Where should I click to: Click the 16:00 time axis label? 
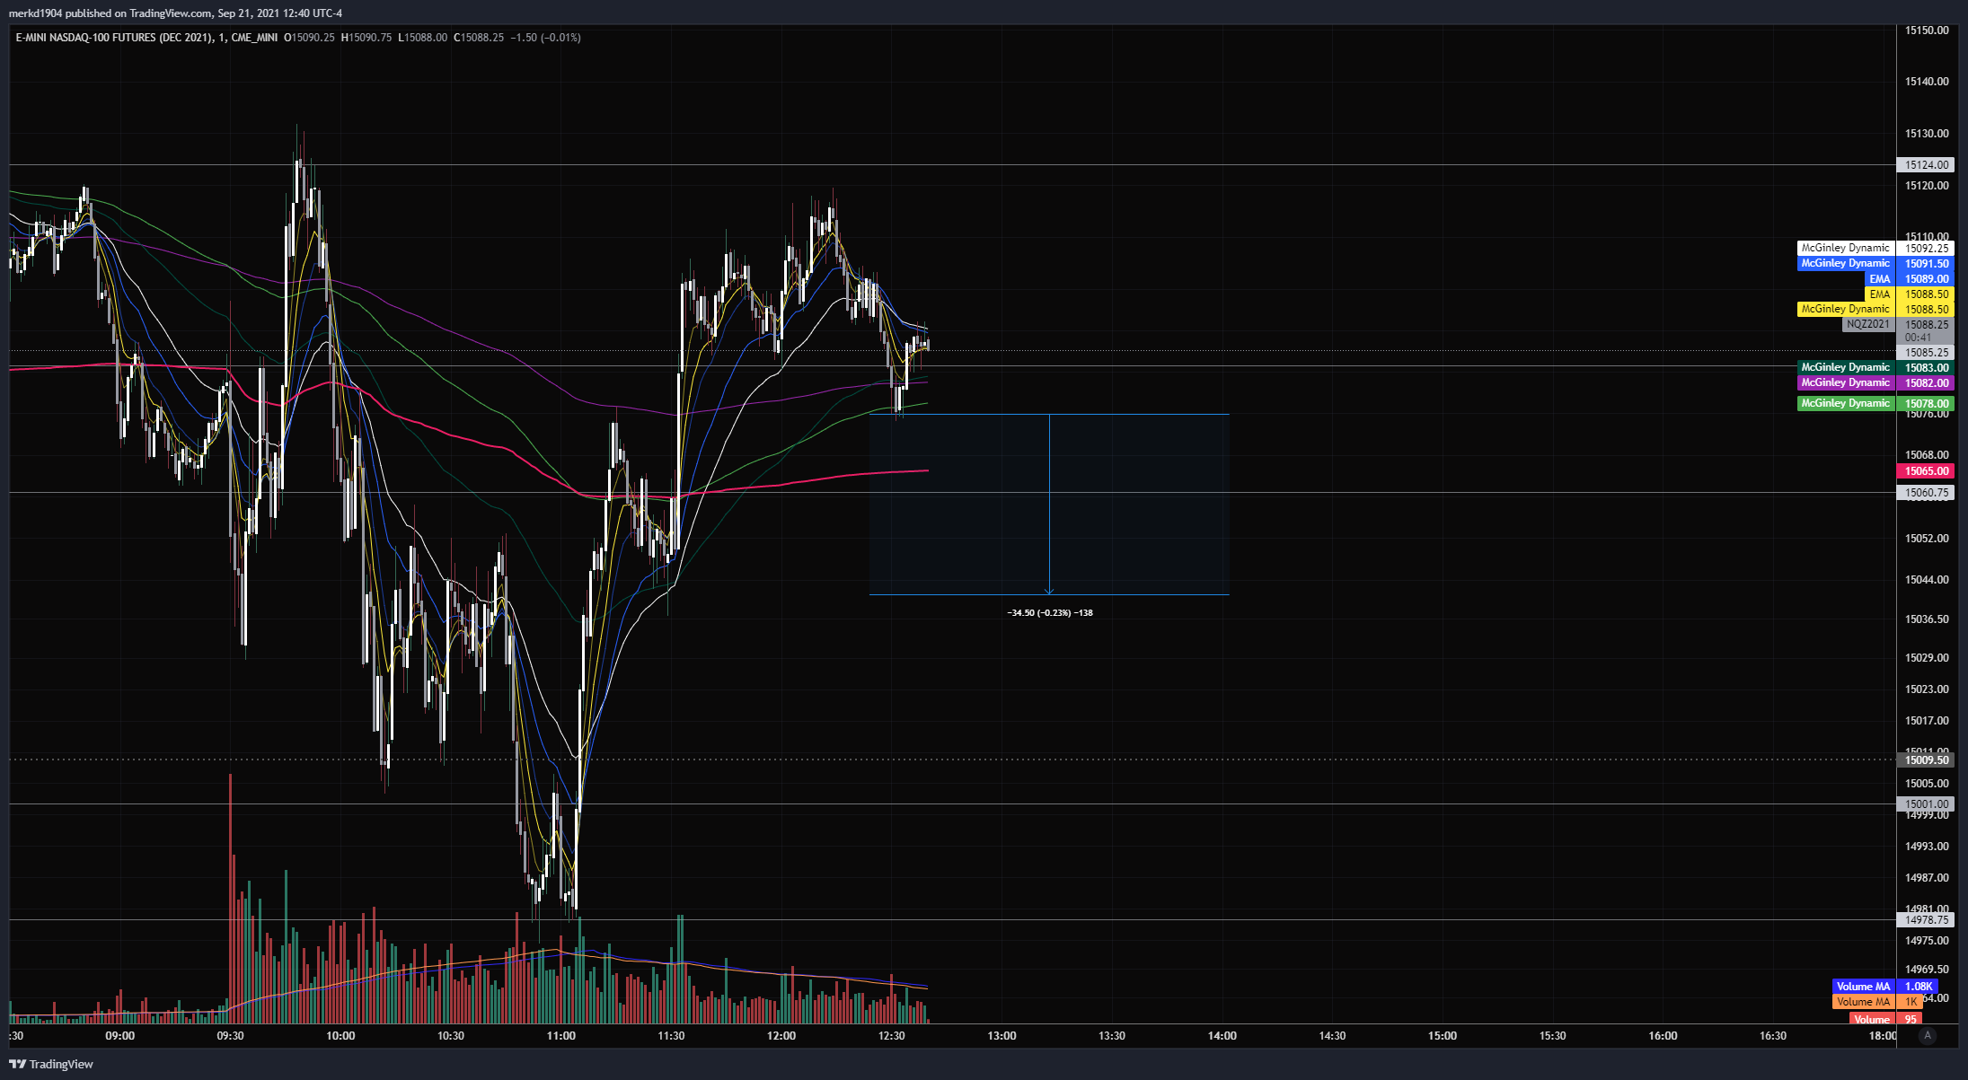1663,1036
